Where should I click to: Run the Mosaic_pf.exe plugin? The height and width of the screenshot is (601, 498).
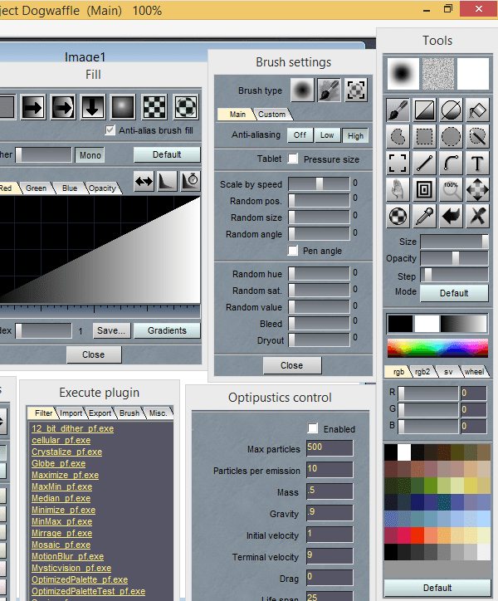tap(61, 545)
